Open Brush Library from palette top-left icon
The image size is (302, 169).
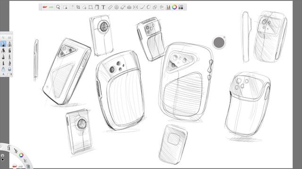click(x=3, y=38)
